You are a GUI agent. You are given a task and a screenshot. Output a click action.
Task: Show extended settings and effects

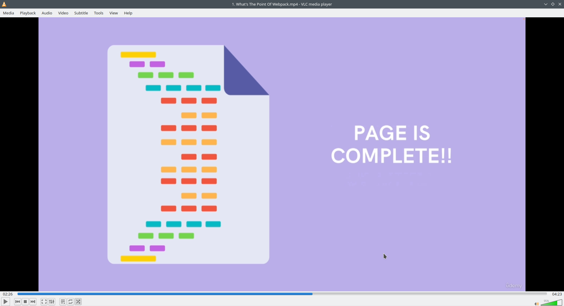[52, 302]
